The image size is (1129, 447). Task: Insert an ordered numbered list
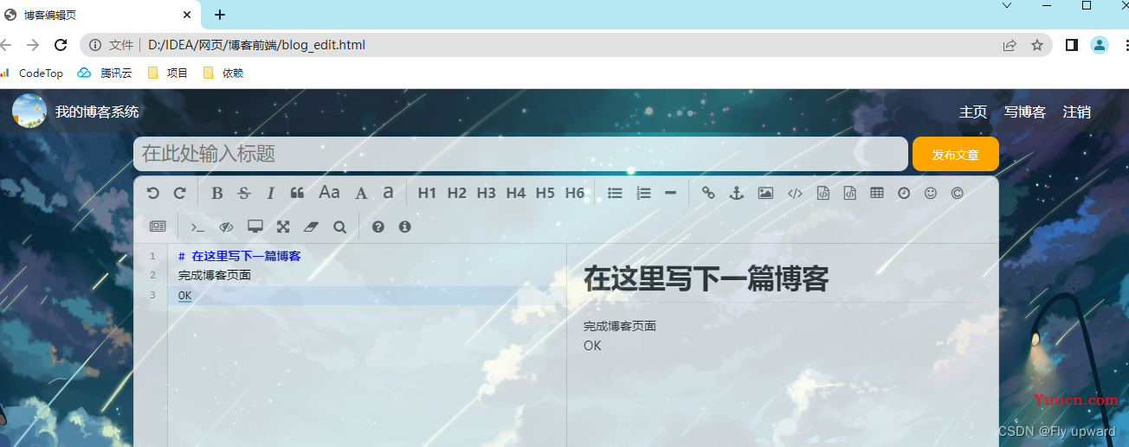tap(643, 193)
